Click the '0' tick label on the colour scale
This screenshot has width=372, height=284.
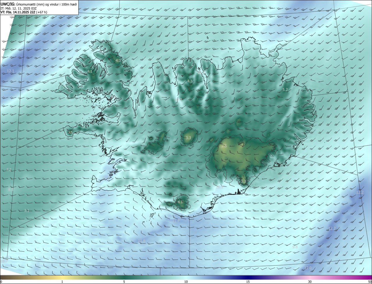click(1, 282)
